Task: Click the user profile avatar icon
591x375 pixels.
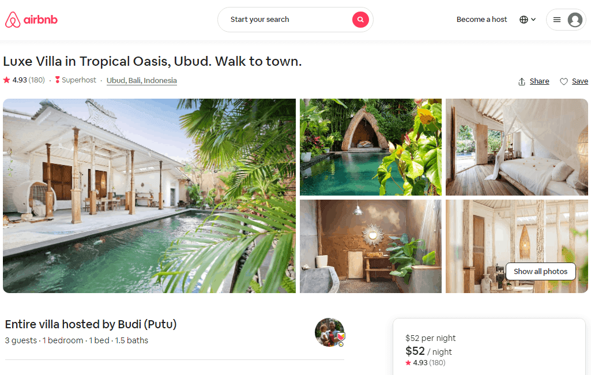Action: click(575, 20)
